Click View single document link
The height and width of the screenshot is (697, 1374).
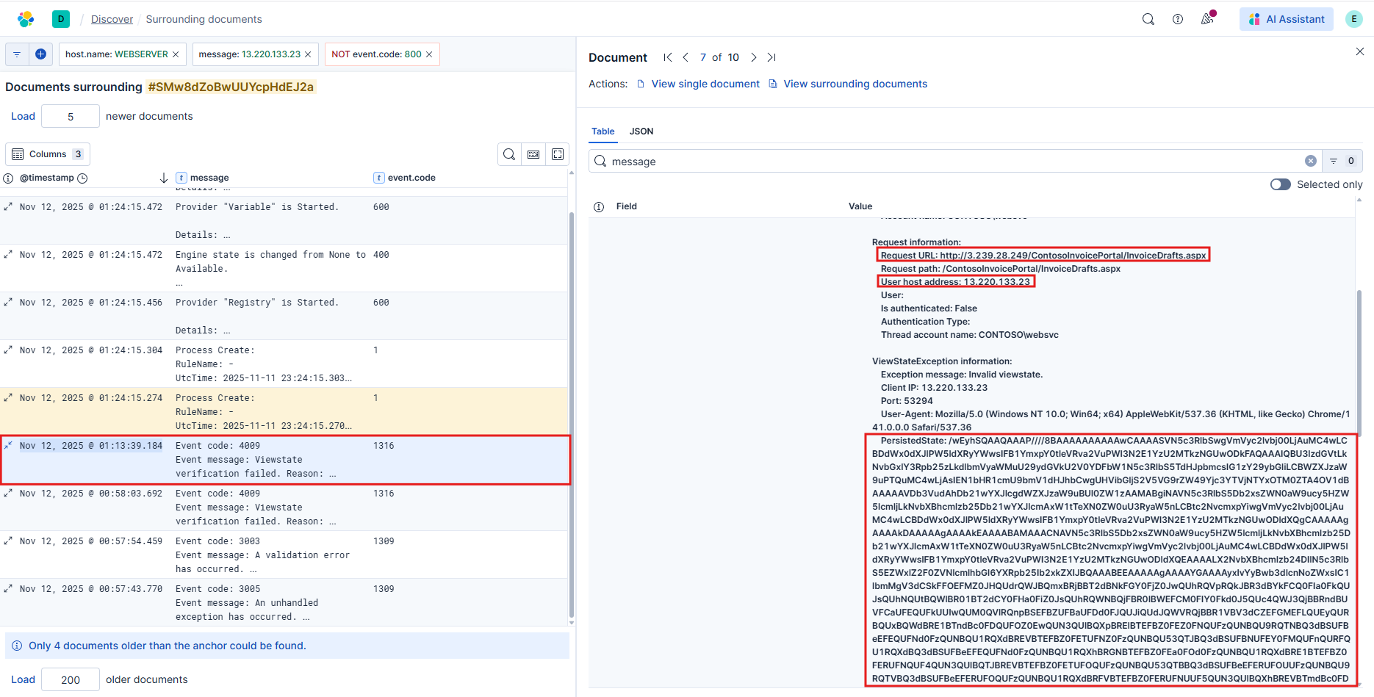tap(705, 84)
